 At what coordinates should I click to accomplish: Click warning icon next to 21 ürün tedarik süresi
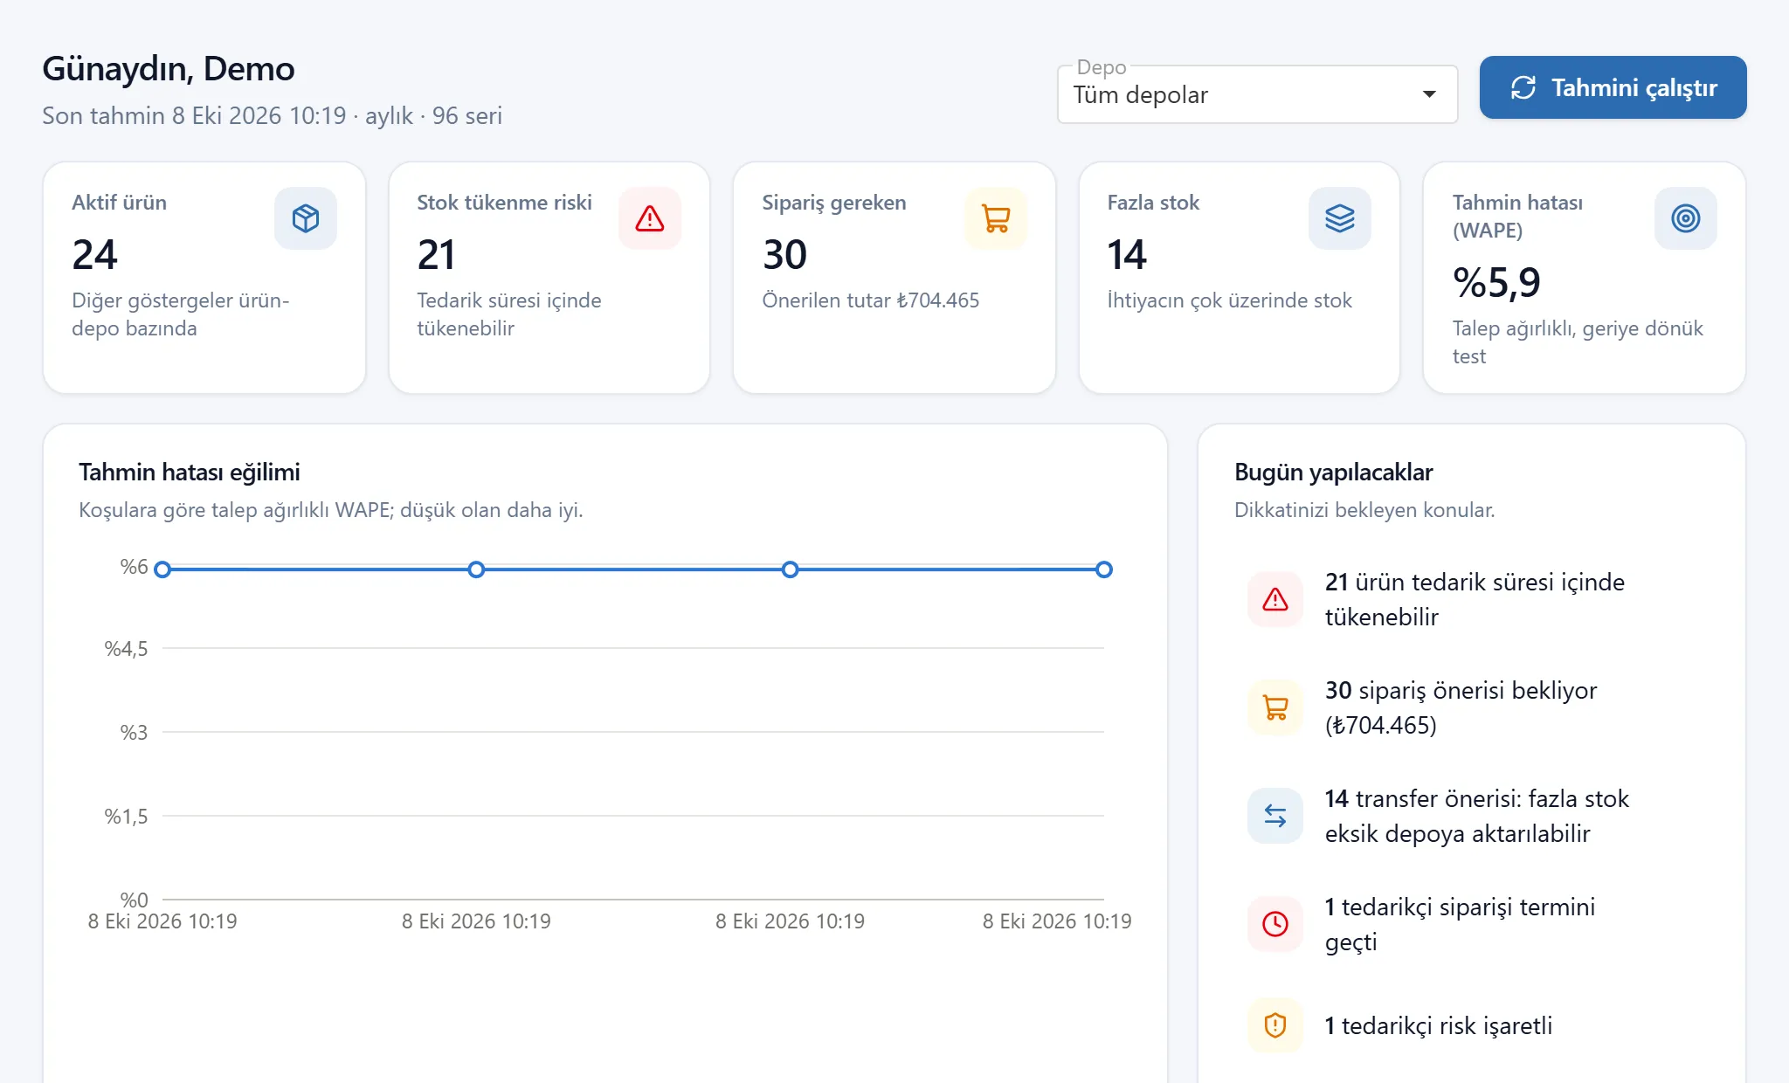click(1275, 599)
